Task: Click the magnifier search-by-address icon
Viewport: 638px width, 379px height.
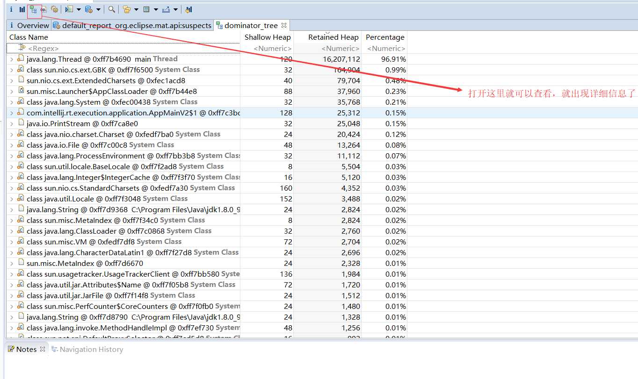Action: pyautogui.click(x=111, y=9)
